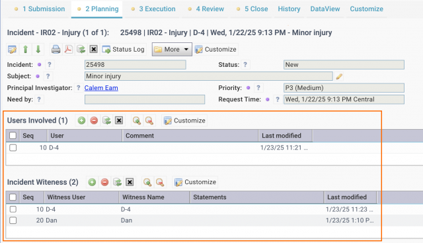Screen dimensions: 423x243
Task: Add a record to Users Involved
Action: 81,121
